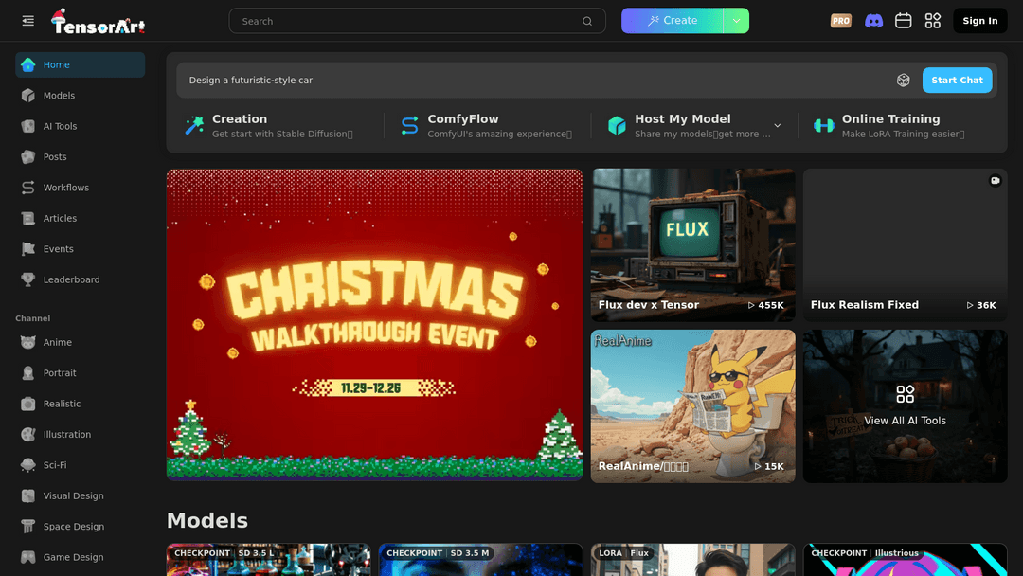
Task: Click the Sci-Fi channel UFO icon
Action: 28,465
